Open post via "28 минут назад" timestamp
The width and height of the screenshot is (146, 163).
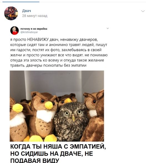tap(35, 16)
